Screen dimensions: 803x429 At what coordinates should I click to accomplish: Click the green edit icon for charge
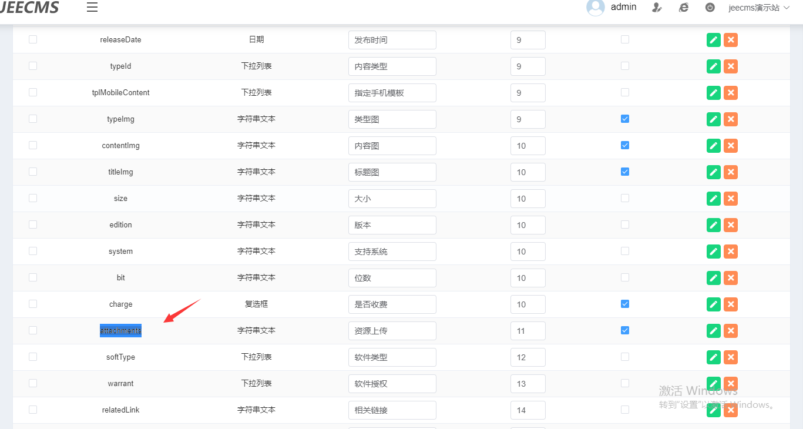pos(714,304)
